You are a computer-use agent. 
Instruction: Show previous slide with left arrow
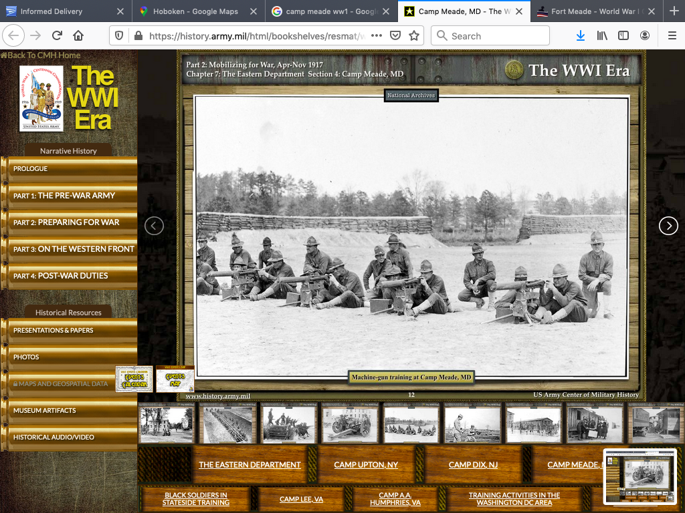[155, 226]
